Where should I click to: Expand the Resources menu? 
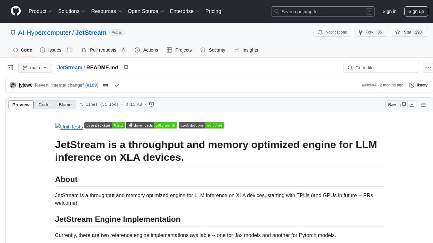coord(106,11)
